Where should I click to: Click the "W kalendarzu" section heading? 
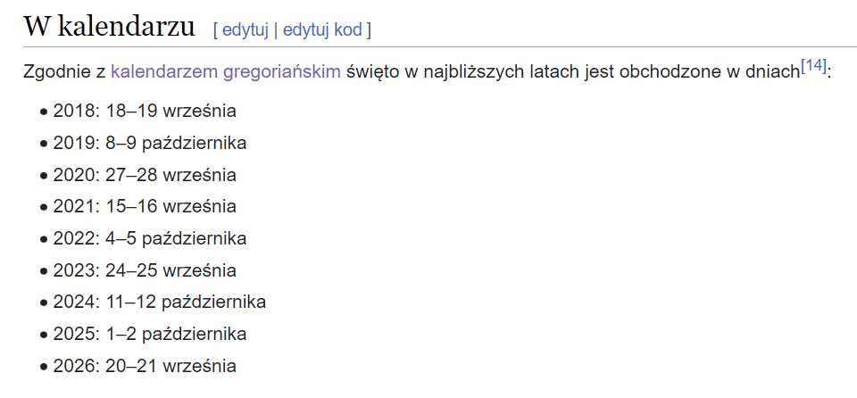tap(109, 26)
